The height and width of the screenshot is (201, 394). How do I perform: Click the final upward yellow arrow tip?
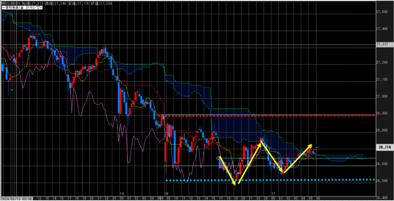[x=311, y=145]
